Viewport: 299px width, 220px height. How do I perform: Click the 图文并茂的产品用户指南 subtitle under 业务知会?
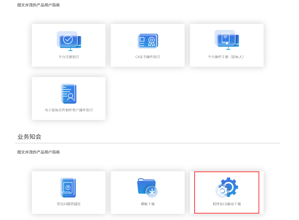[x=38, y=152]
